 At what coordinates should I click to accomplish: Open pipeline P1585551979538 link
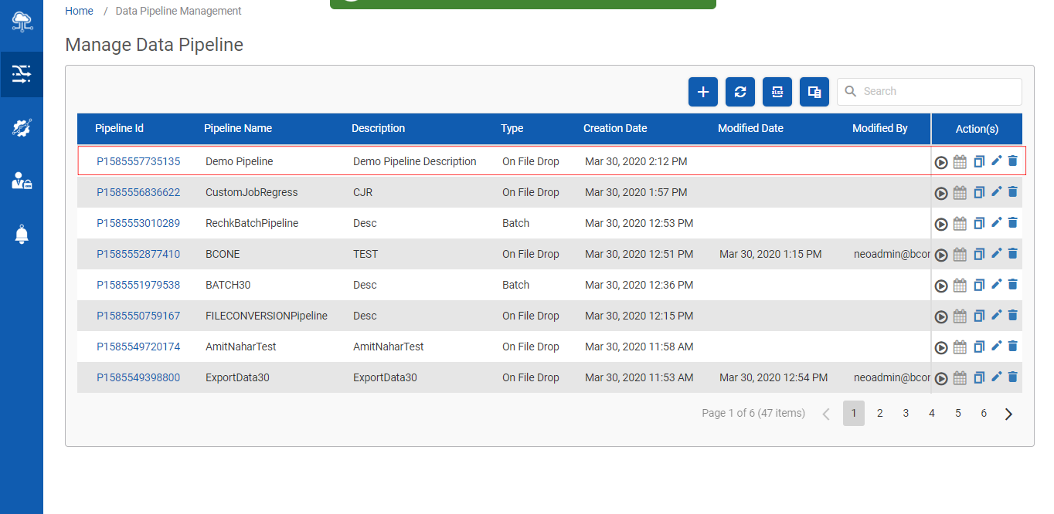coord(138,285)
